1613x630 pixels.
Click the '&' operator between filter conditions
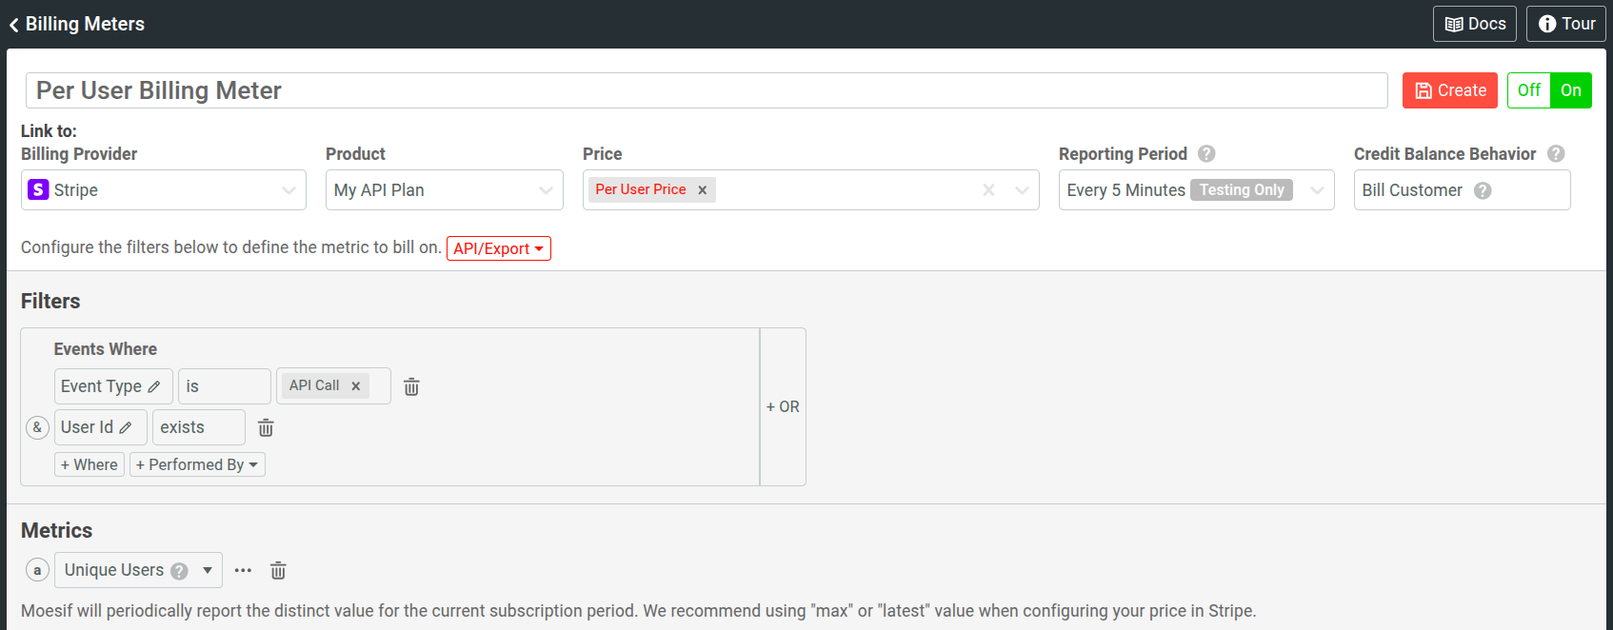tap(37, 427)
